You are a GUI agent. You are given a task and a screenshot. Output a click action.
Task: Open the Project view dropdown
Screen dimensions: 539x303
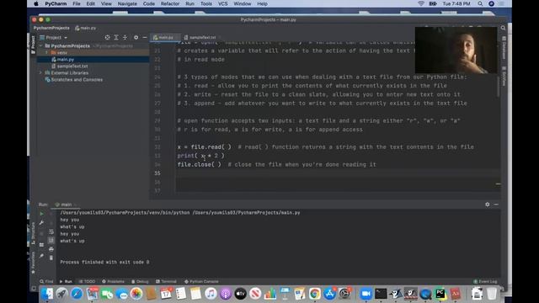pyautogui.click(x=54, y=37)
